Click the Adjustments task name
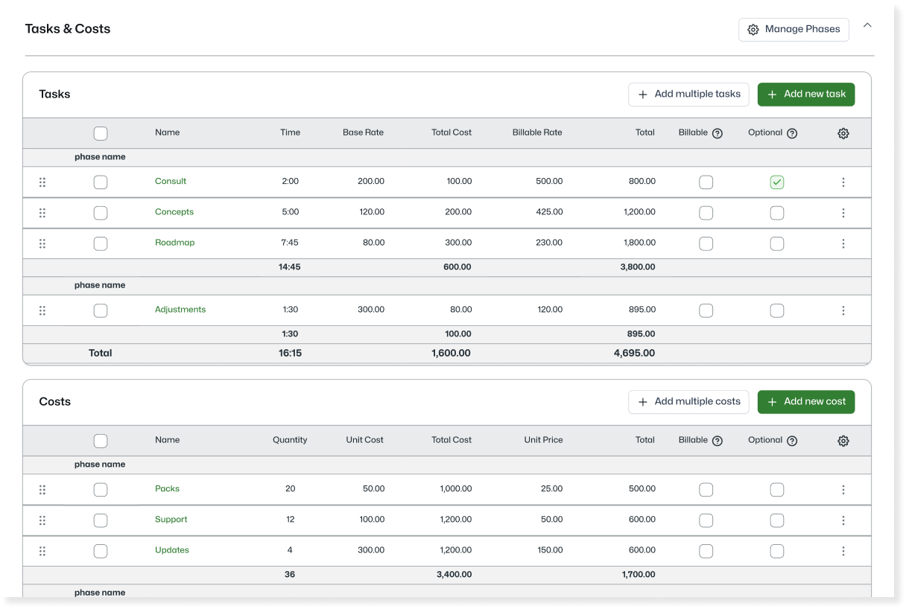The height and width of the screenshot is (609, 906). tap(180, 310)
